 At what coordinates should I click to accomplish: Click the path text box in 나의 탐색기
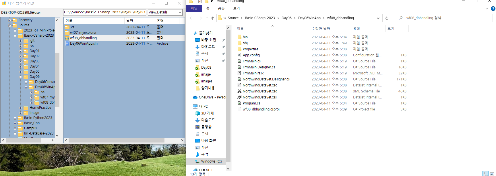pos(105,12)
